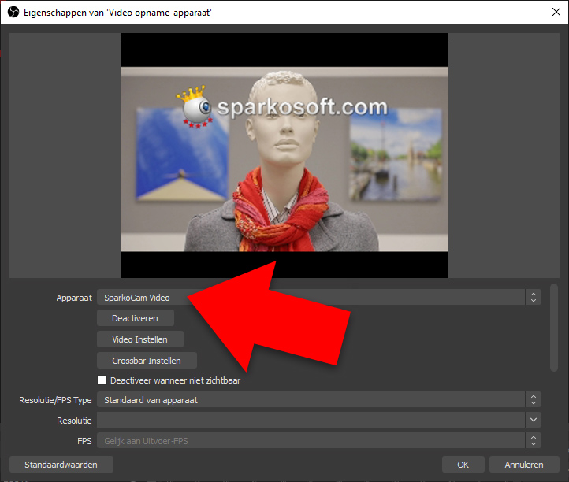Open the FPS dropdown

(x=319, y=441)
